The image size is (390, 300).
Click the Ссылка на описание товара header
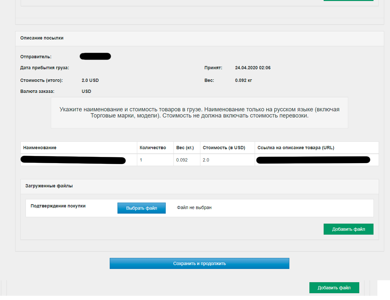tap(296, 148)
